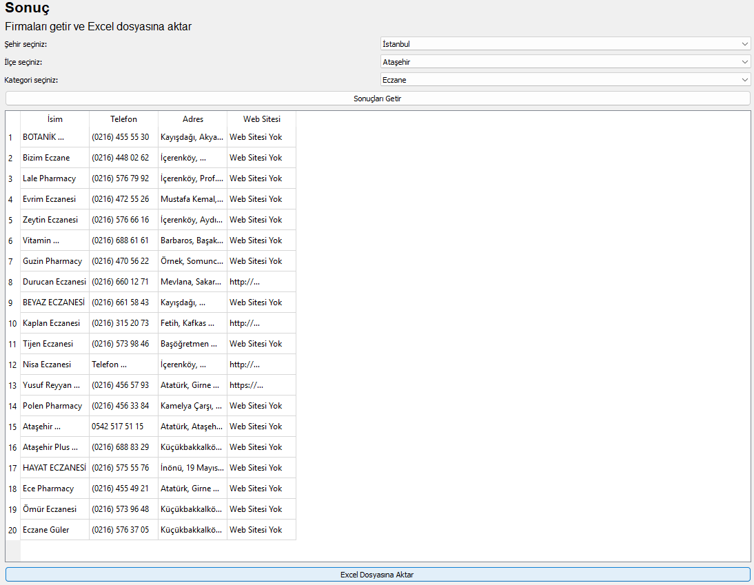
Task: Click the Sonuçları Getir button
Action: tap(378, 99)
